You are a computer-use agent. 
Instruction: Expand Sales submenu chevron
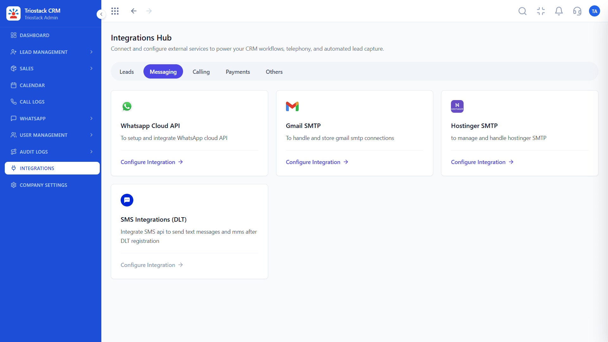click(92, 68)
